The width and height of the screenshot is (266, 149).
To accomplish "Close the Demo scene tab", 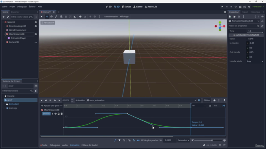I will coord(54,12).
